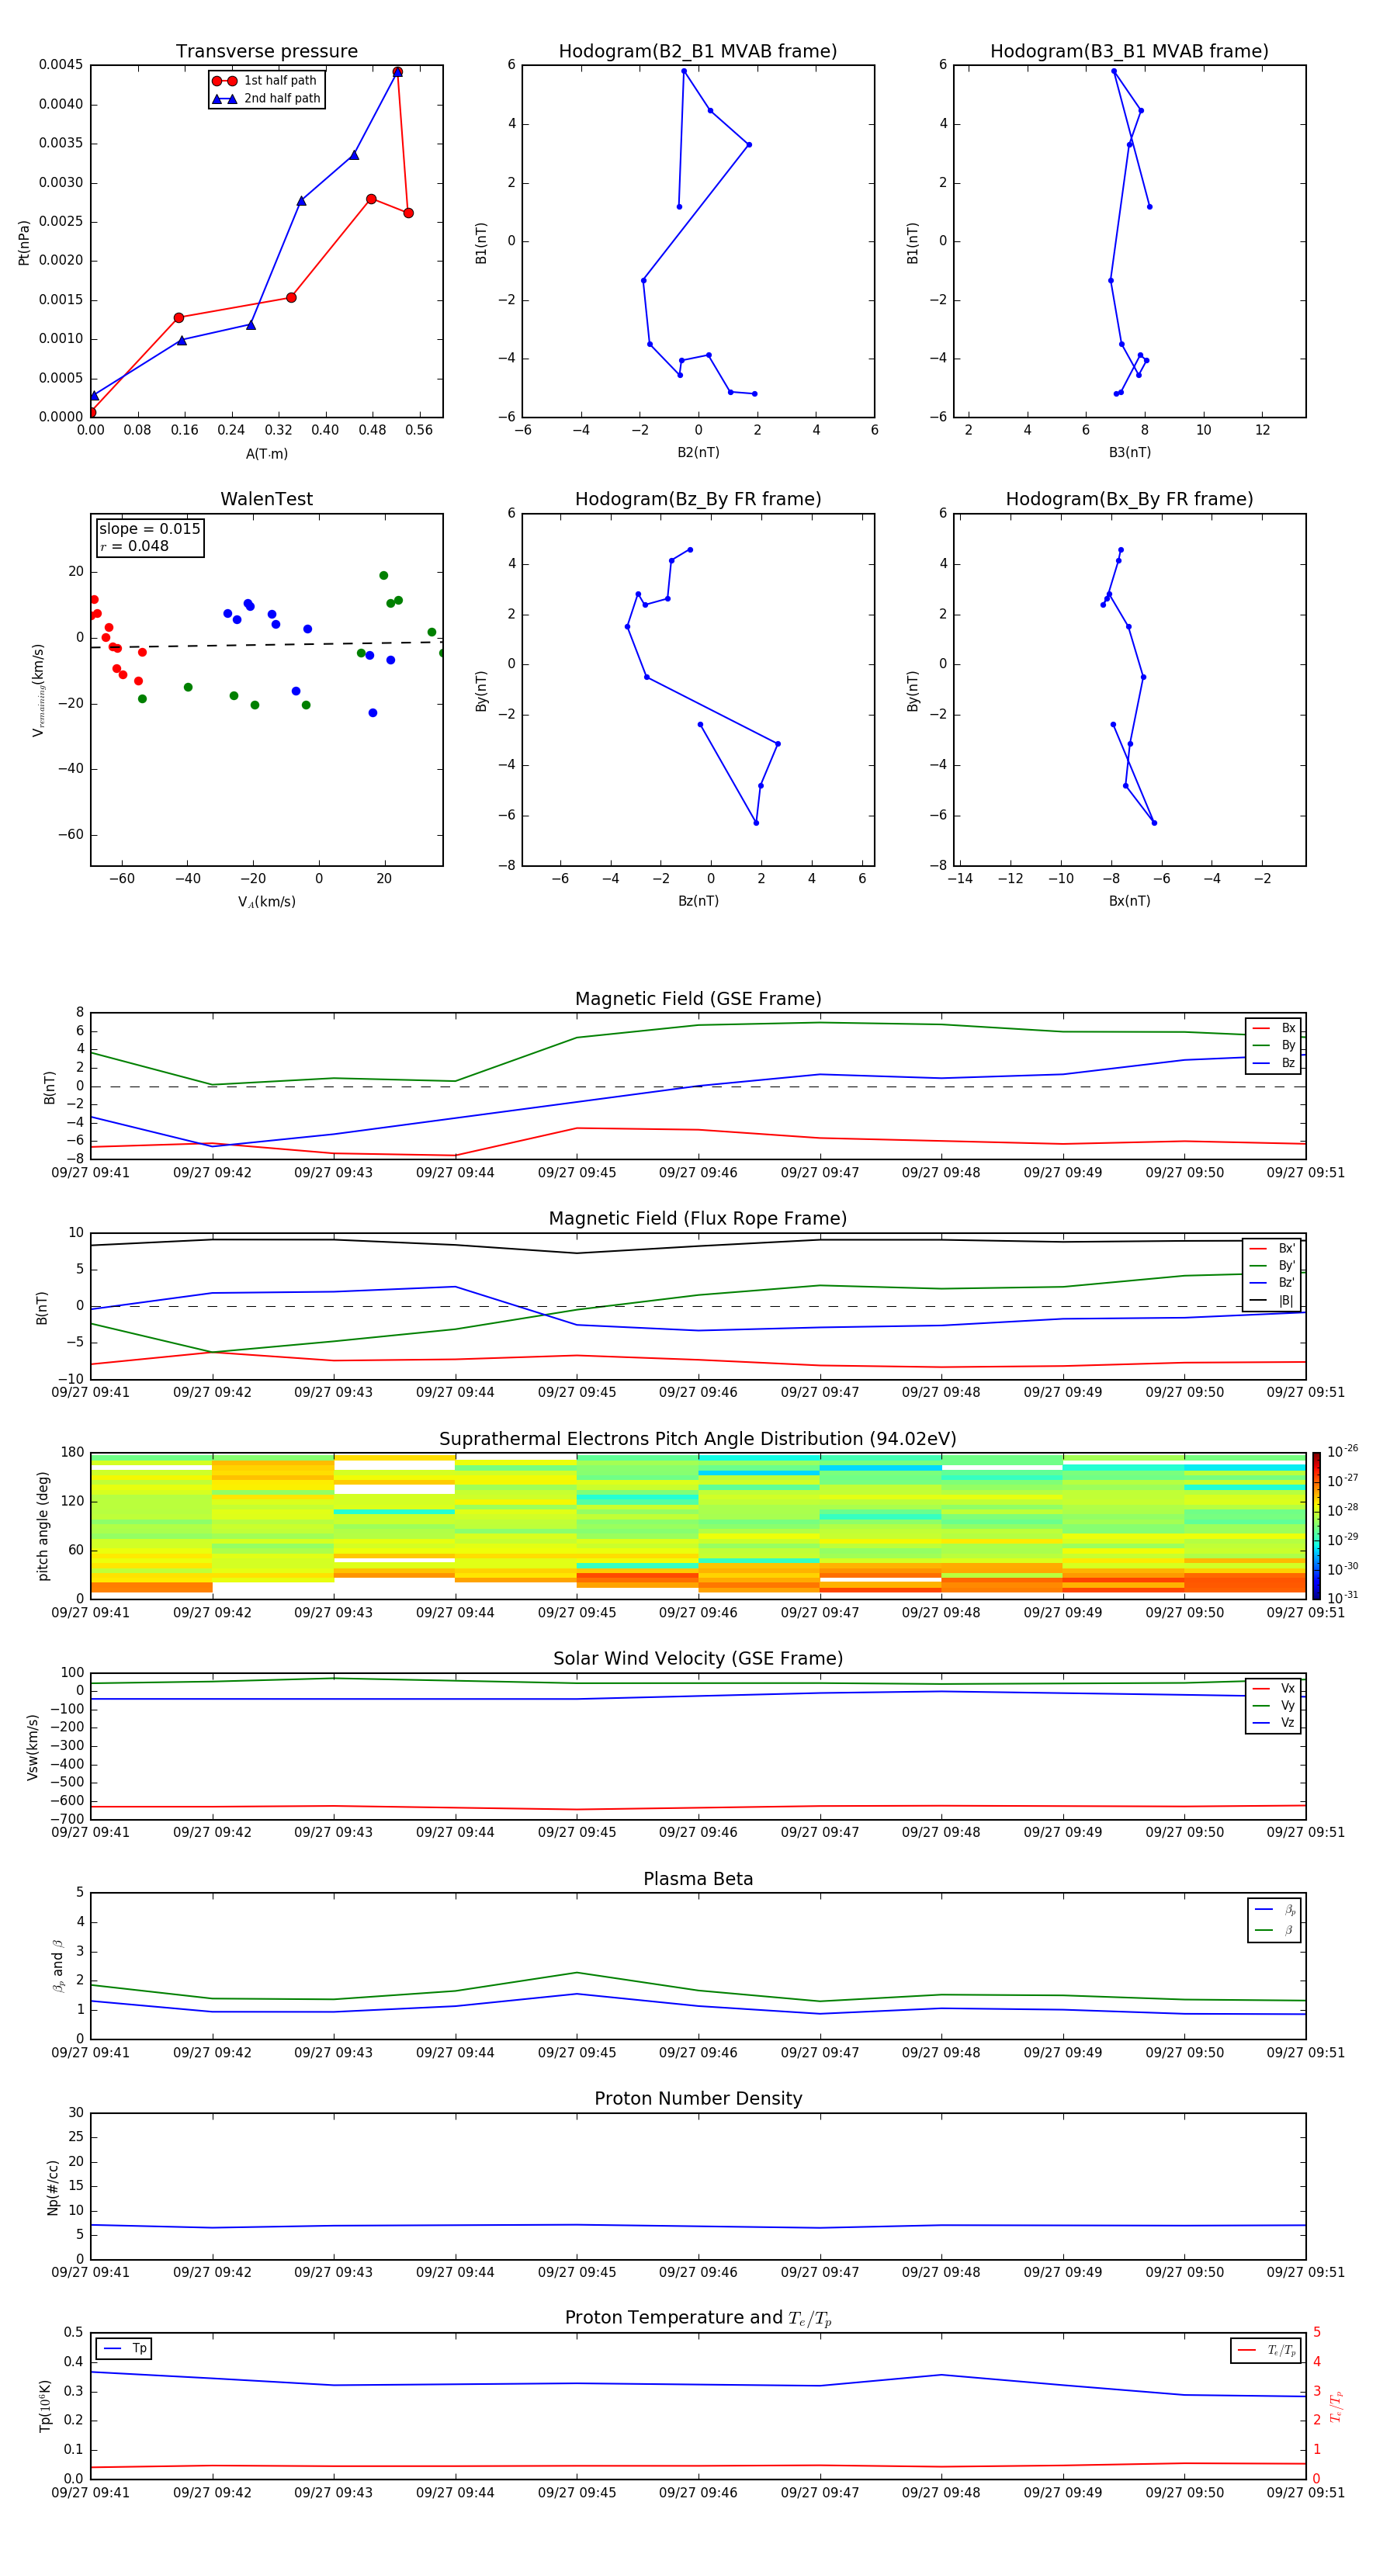Click the 'WalenTest' plot title
This screenshot has width=1397, height=2561.
point(266,499)
